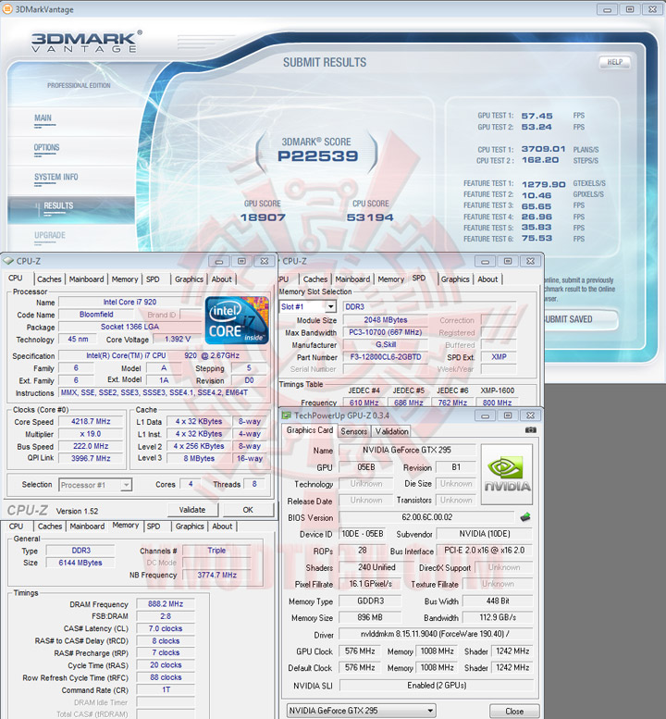The image size is (666, 719).
Task: Click the SUBMIT SAVED button
Action: [x=579, y=319]
